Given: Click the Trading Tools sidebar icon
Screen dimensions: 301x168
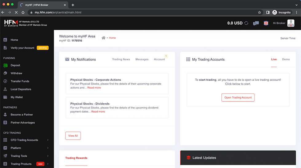Looking at the screenshot, I should pos(5,156).
